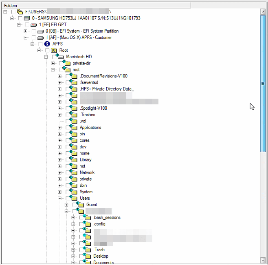The width and height of the screenshot is (268, 265).
Task: Select the .bash_sessions folder label
Action: pyautogui.click(x=107, y=218)
